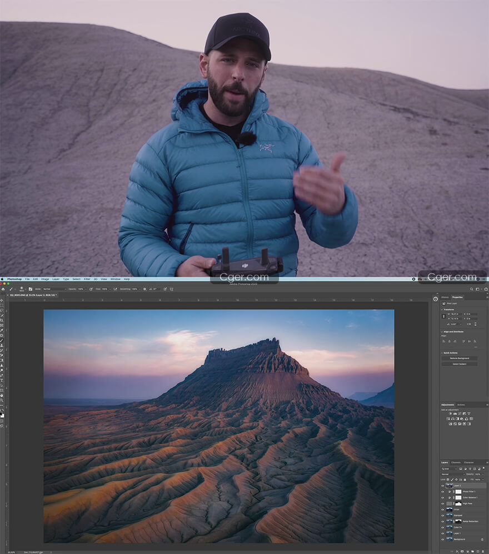Viewport: 489px width, 554px height.
Task: Toggle visibility of High Pass layer
Action: pyautogui.click(x=443, y=504)
